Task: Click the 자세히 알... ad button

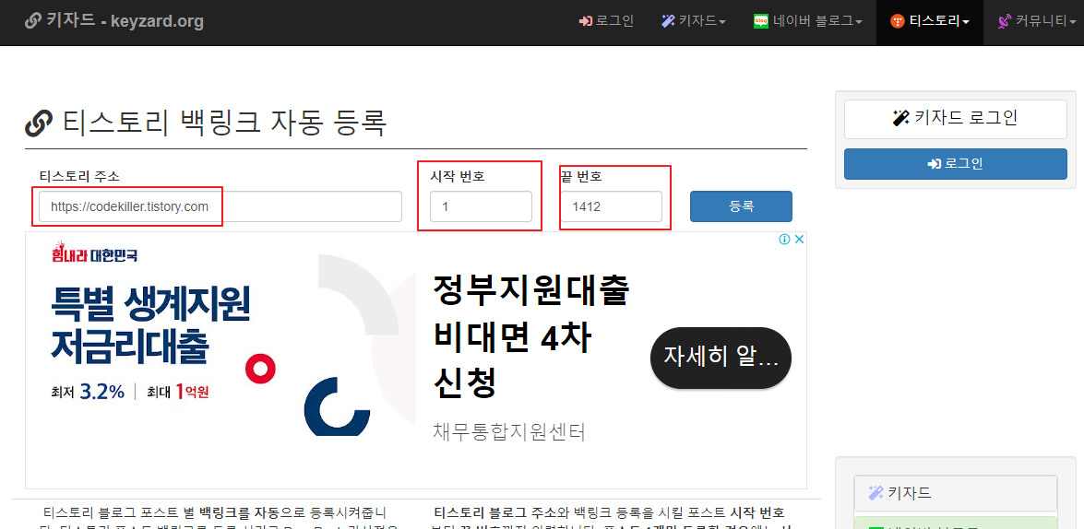Action: pyautogui.click(x=721, y=358)
